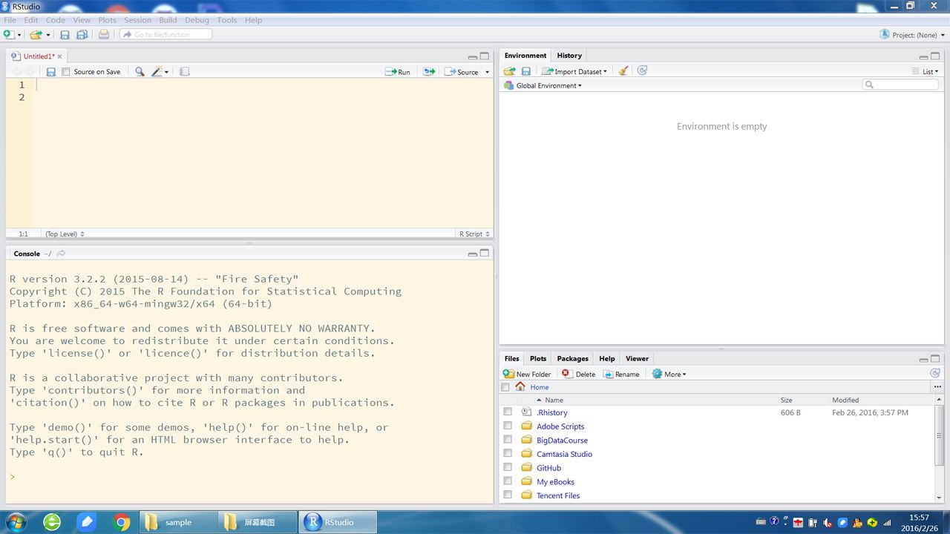Refresh the Environment pane
950x534 pixels.
pos(643,70)
